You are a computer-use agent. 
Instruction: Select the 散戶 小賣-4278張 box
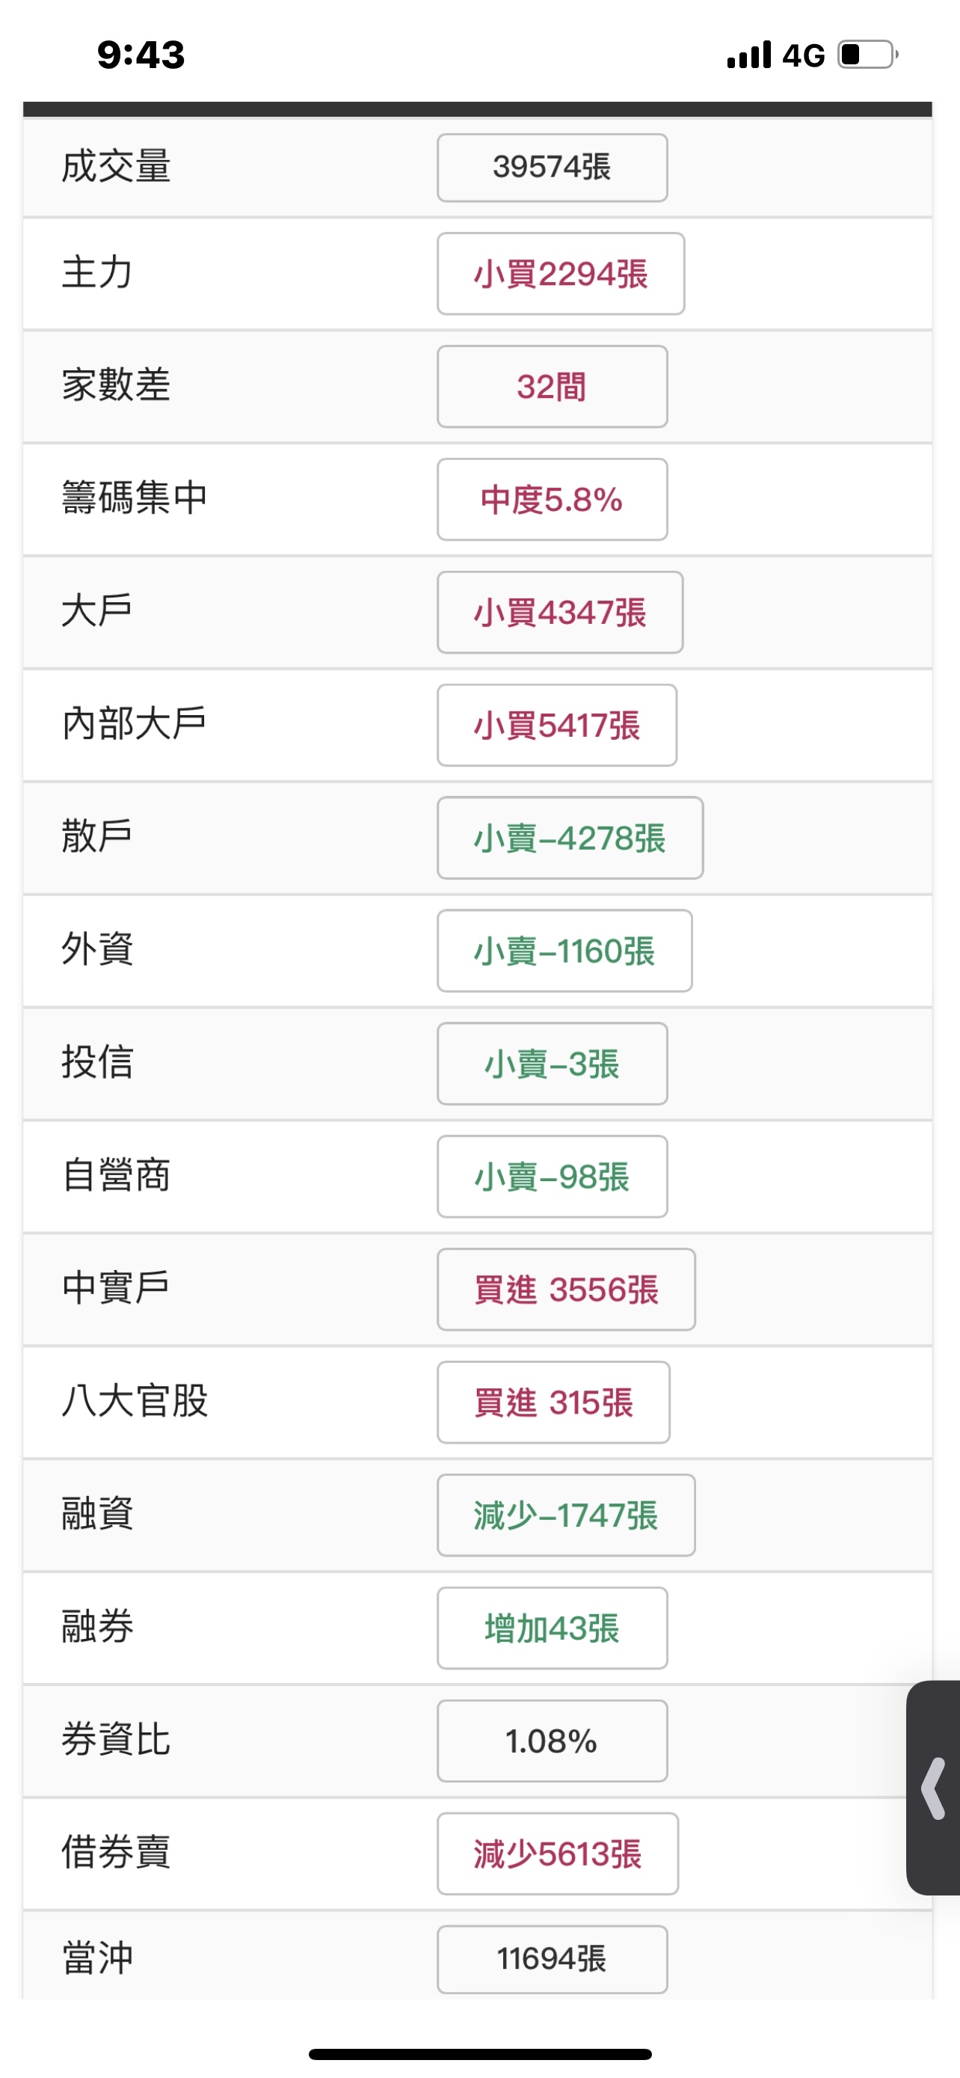(x=570, y=839)
